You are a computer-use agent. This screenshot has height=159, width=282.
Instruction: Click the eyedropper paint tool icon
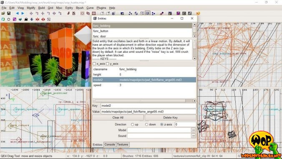(x=162, y=13)
